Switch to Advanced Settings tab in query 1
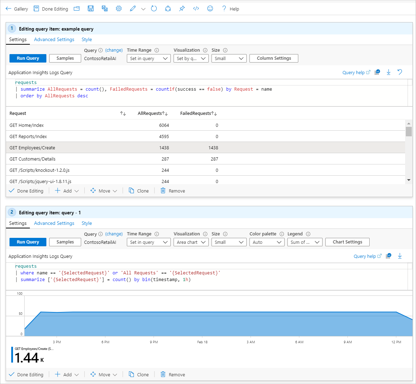416x384 pixels. [54, 40]
